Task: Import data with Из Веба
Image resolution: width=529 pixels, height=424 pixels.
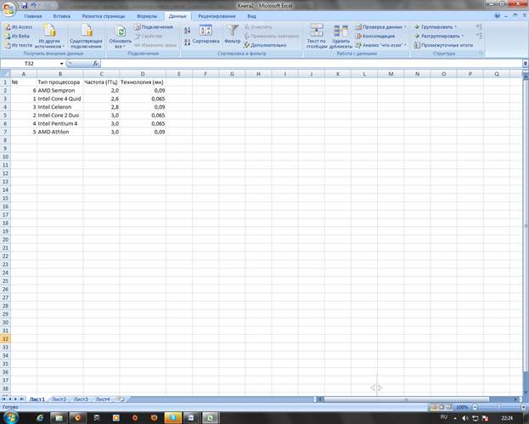Action: pos(17,36)
